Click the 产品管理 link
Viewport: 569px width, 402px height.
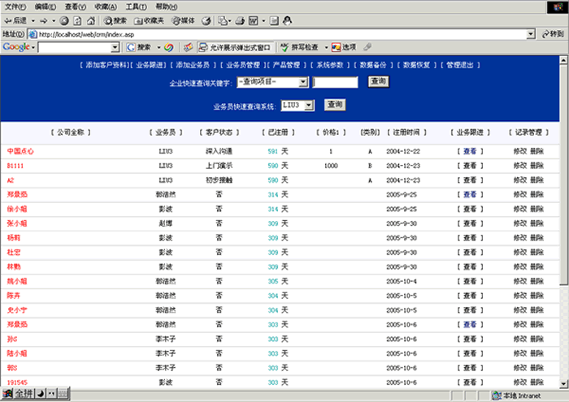coord(286,65)
